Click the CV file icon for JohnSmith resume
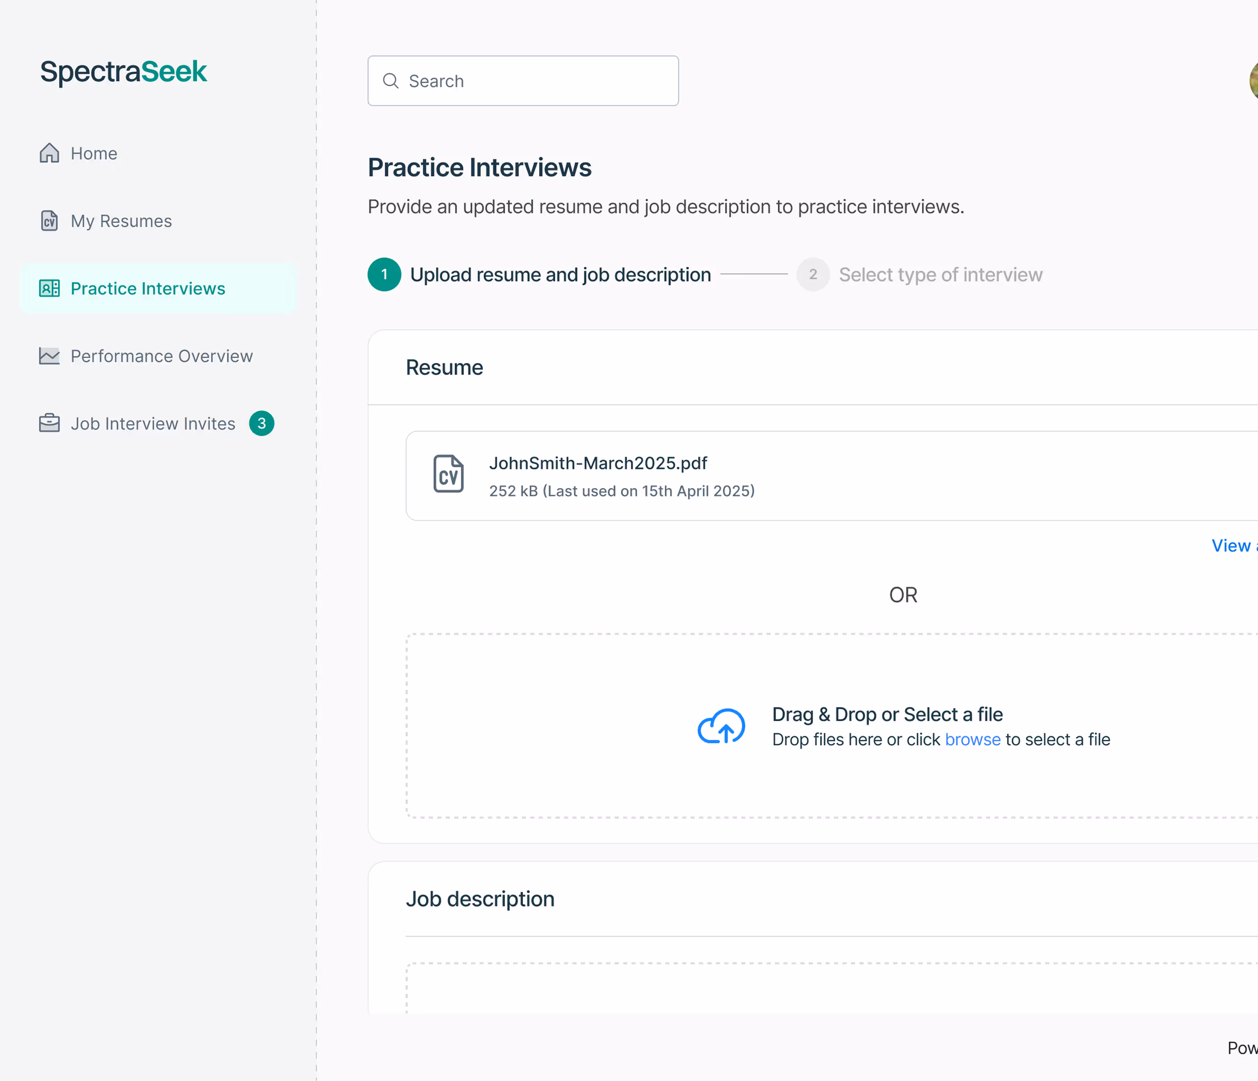Screen dimensions: 1258x1081 (x=449, y=474)
